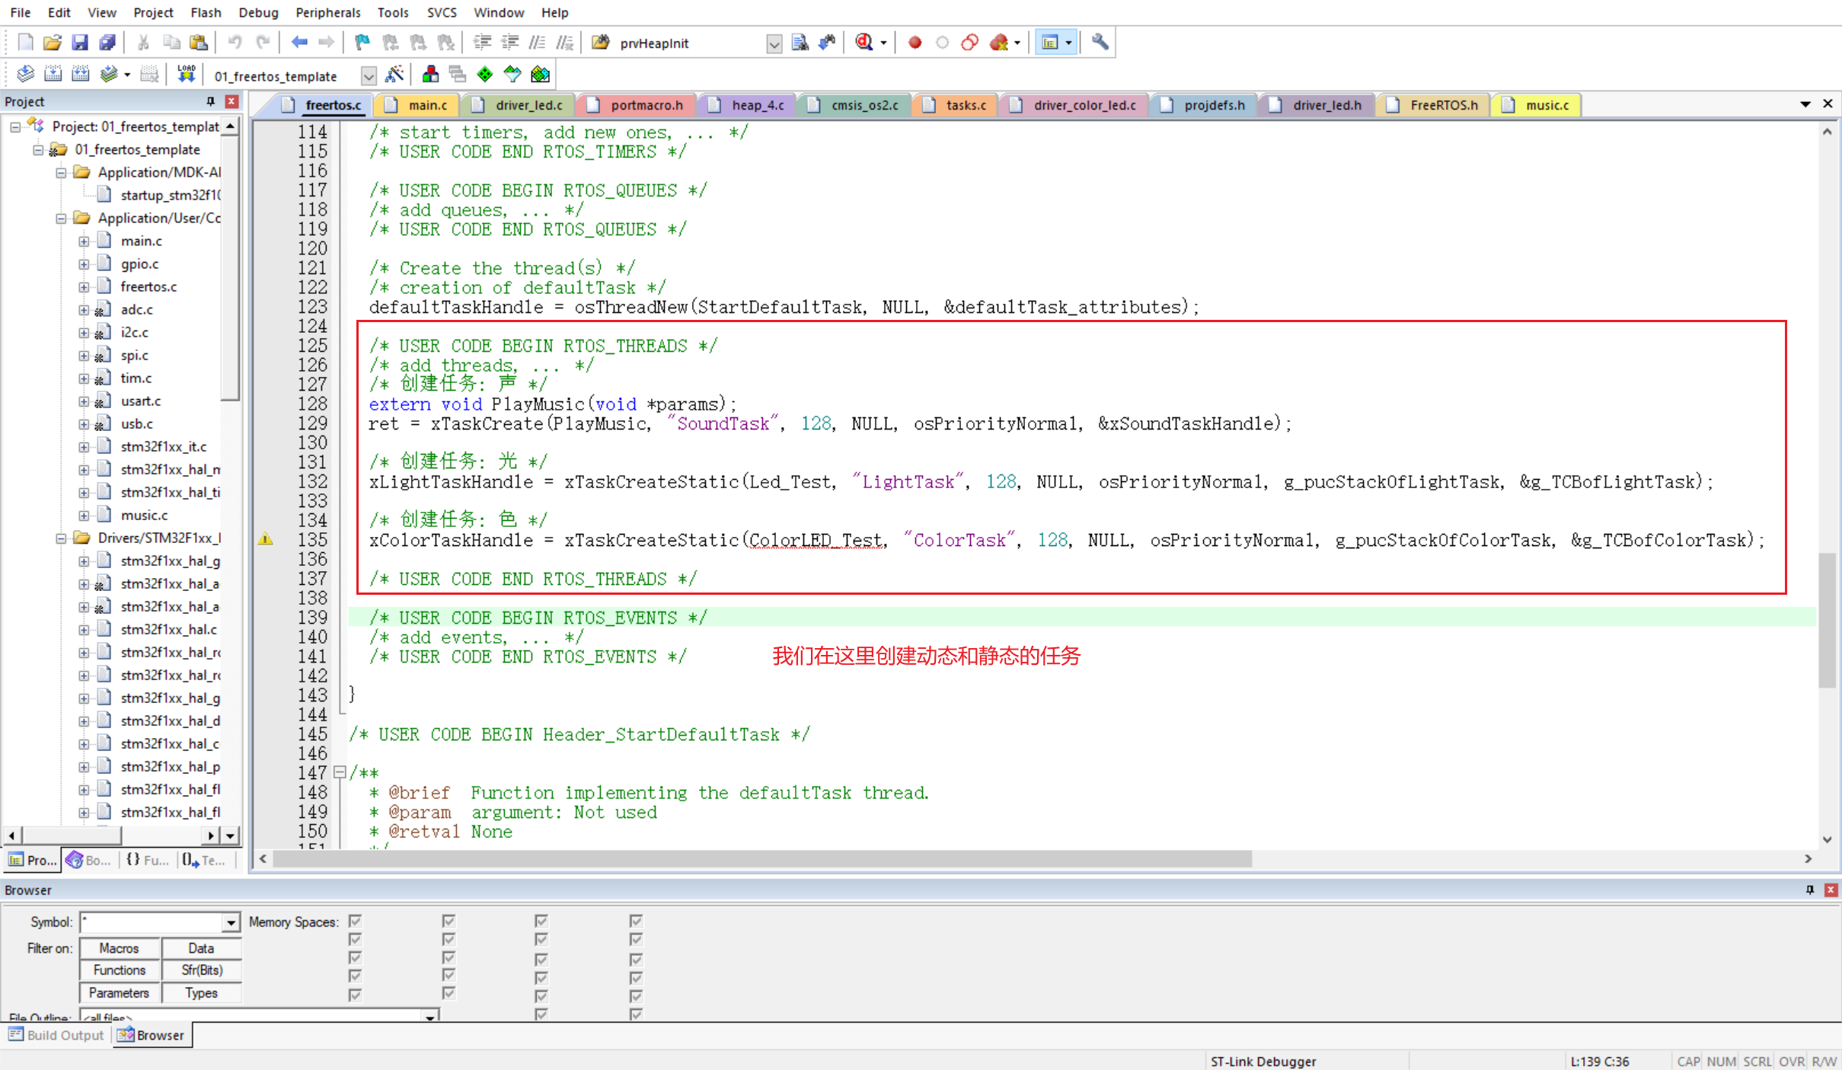This screenshot has height=1070, width=1842.
Task: Toggle the Functions filter button
Action: (x=120, y=970)
